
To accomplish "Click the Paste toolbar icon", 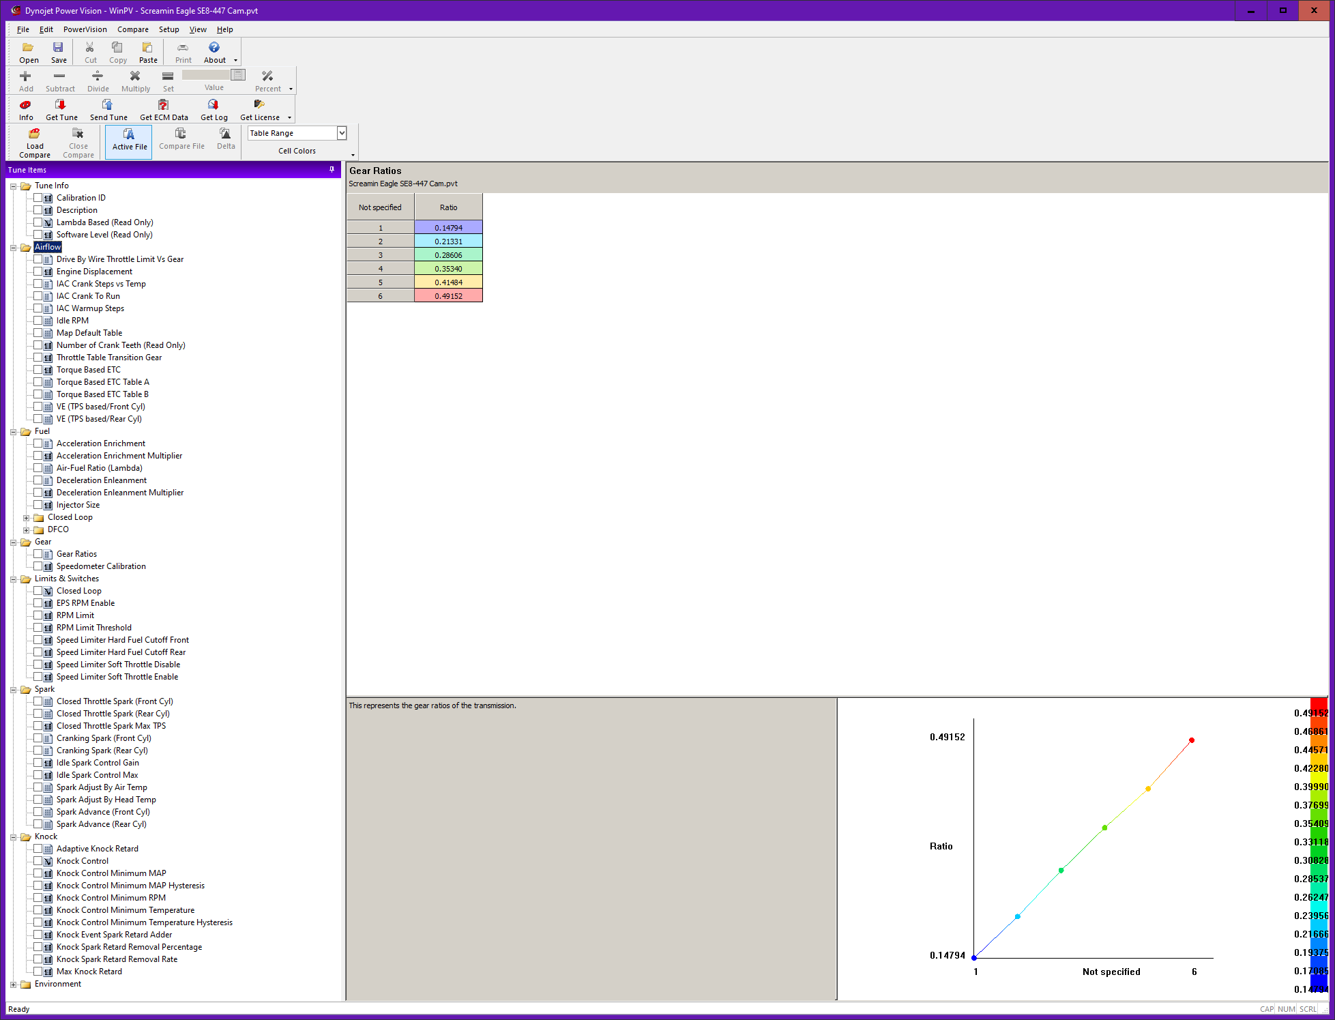I will tap(147, 48).
